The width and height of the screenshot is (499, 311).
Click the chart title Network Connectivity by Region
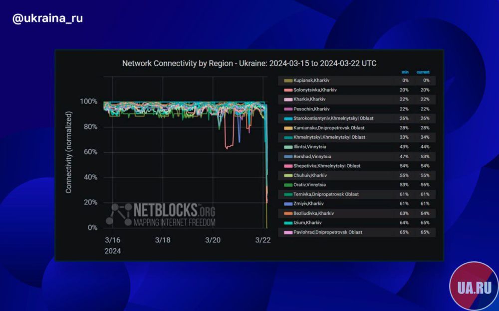click(249, 64)
